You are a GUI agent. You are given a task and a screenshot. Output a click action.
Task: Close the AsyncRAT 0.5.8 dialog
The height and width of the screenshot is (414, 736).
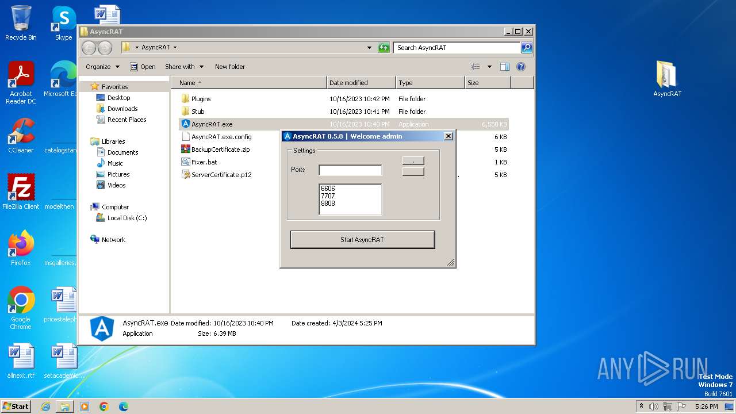tap(448, 136)
